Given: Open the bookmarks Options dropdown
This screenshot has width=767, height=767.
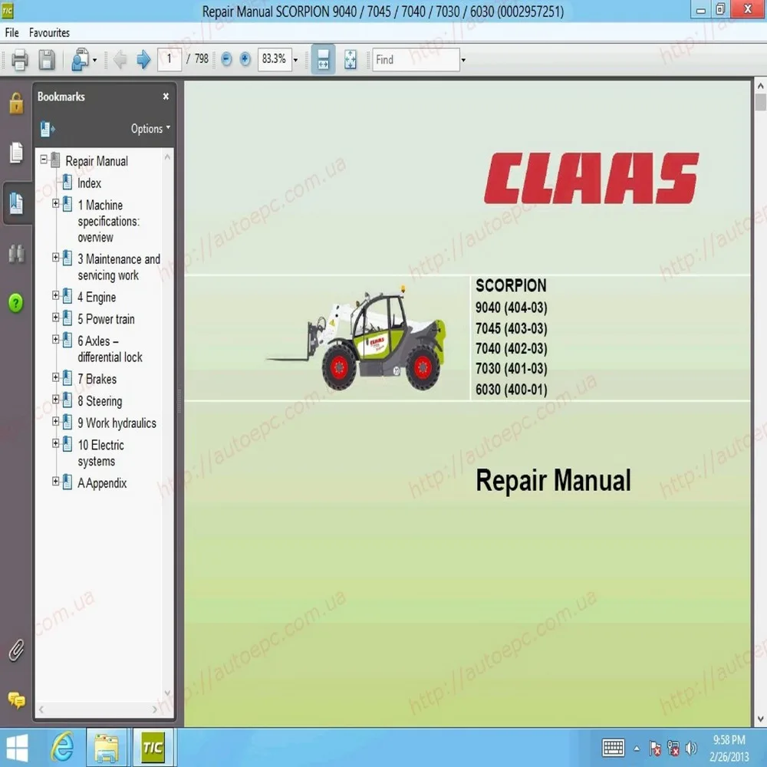Looking at the screenshot, I should click(150, 129).
